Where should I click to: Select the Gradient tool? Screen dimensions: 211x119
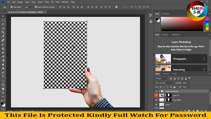tap(3, 60)
